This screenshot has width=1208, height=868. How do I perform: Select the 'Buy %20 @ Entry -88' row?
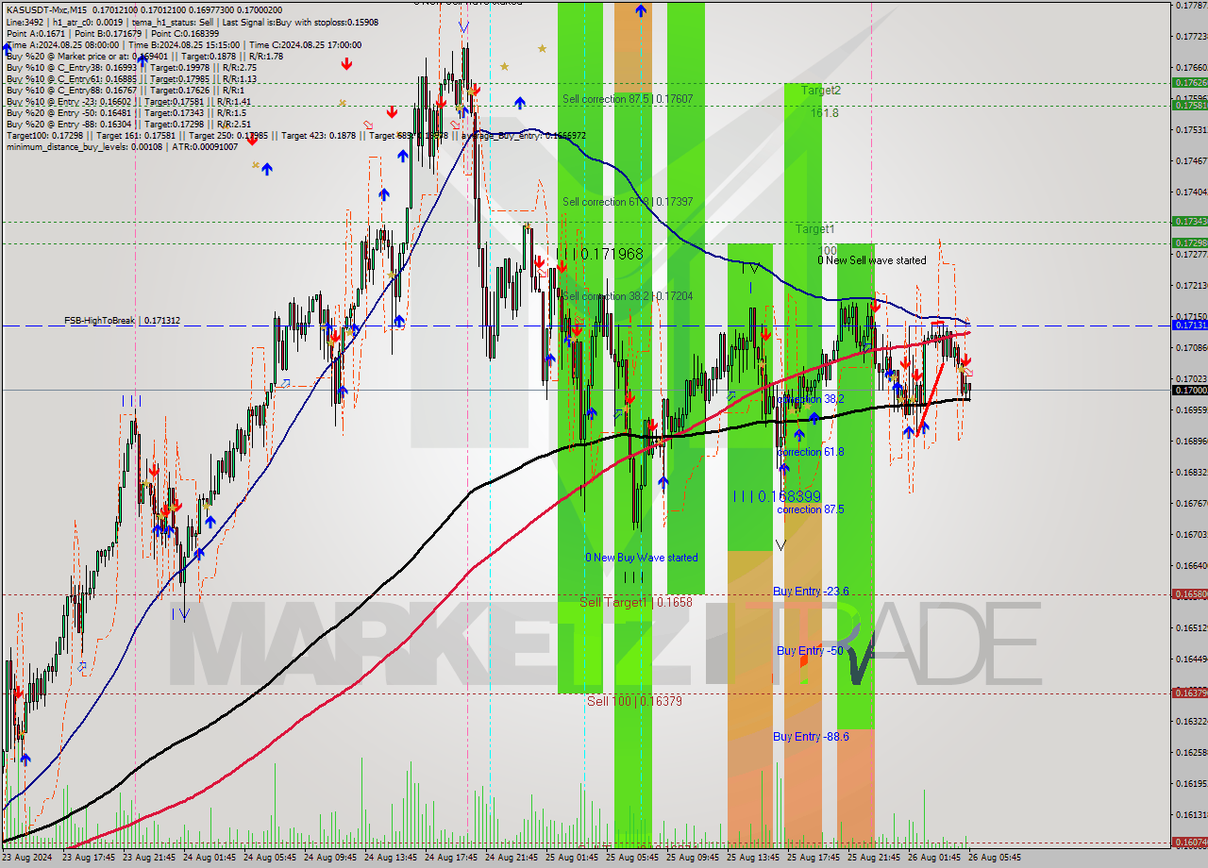128,124
